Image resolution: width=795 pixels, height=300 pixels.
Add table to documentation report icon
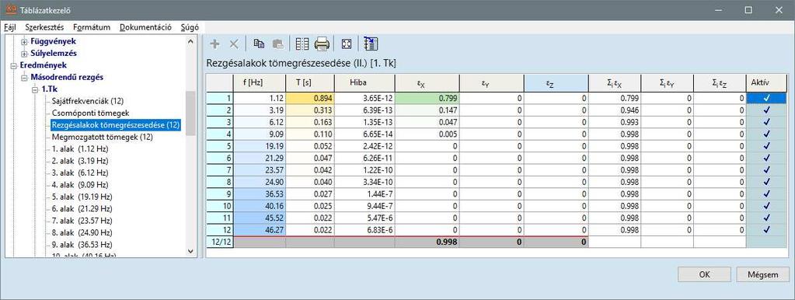pyautogui.click(x=371, y=44)
